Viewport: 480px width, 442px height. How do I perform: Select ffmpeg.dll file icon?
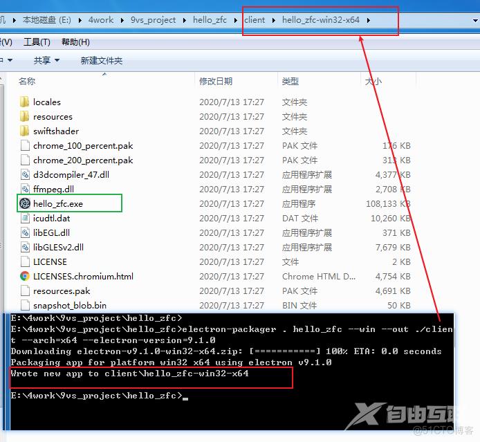tap(25, 189)
